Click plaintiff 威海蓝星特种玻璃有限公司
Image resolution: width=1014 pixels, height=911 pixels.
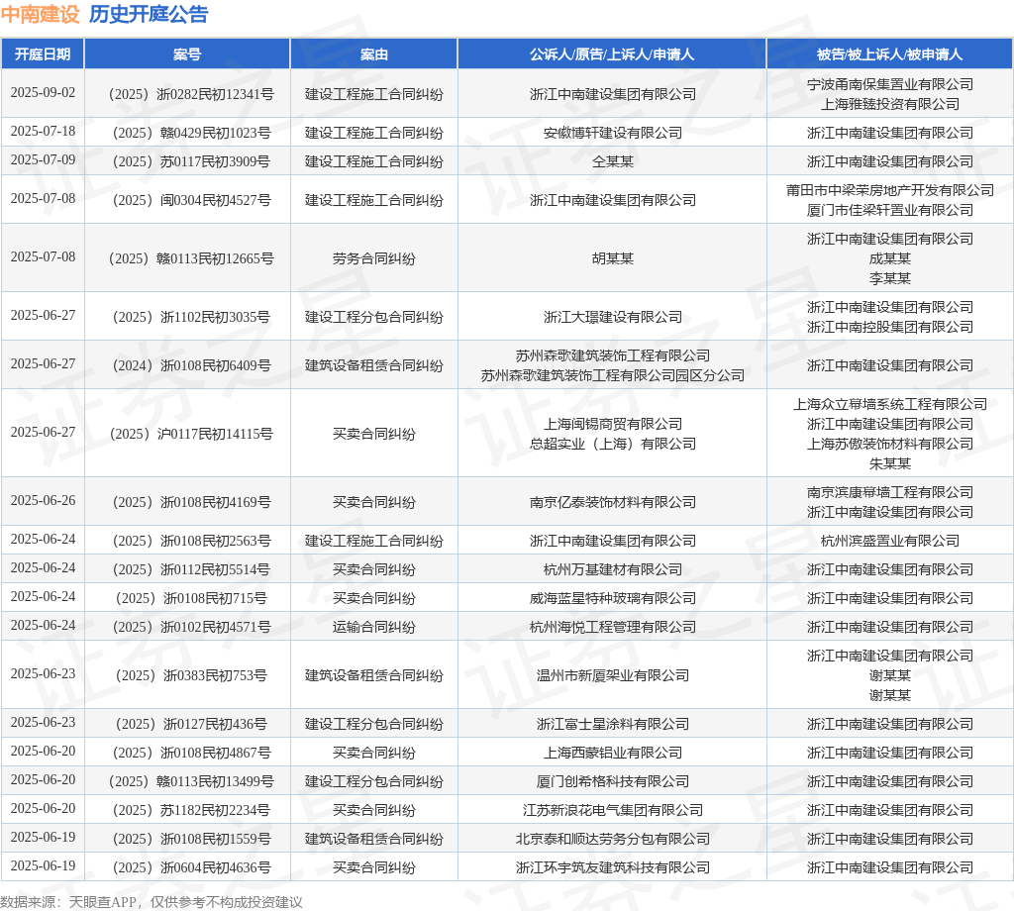(612, 599)
